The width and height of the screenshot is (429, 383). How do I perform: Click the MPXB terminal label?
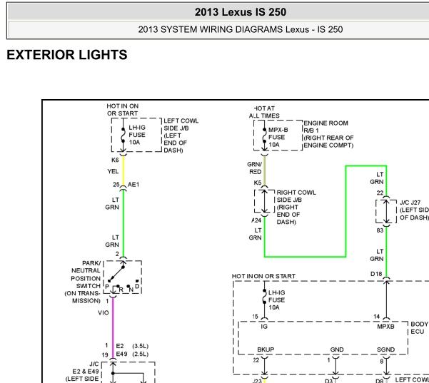point(385,327)
